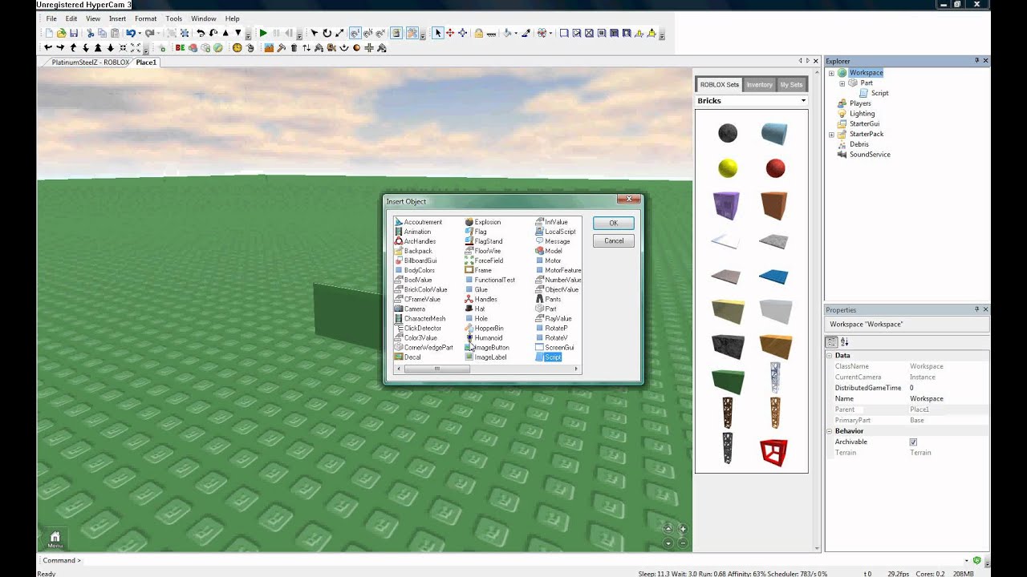Choose Camera in Insert Object list

click(409, 309)
